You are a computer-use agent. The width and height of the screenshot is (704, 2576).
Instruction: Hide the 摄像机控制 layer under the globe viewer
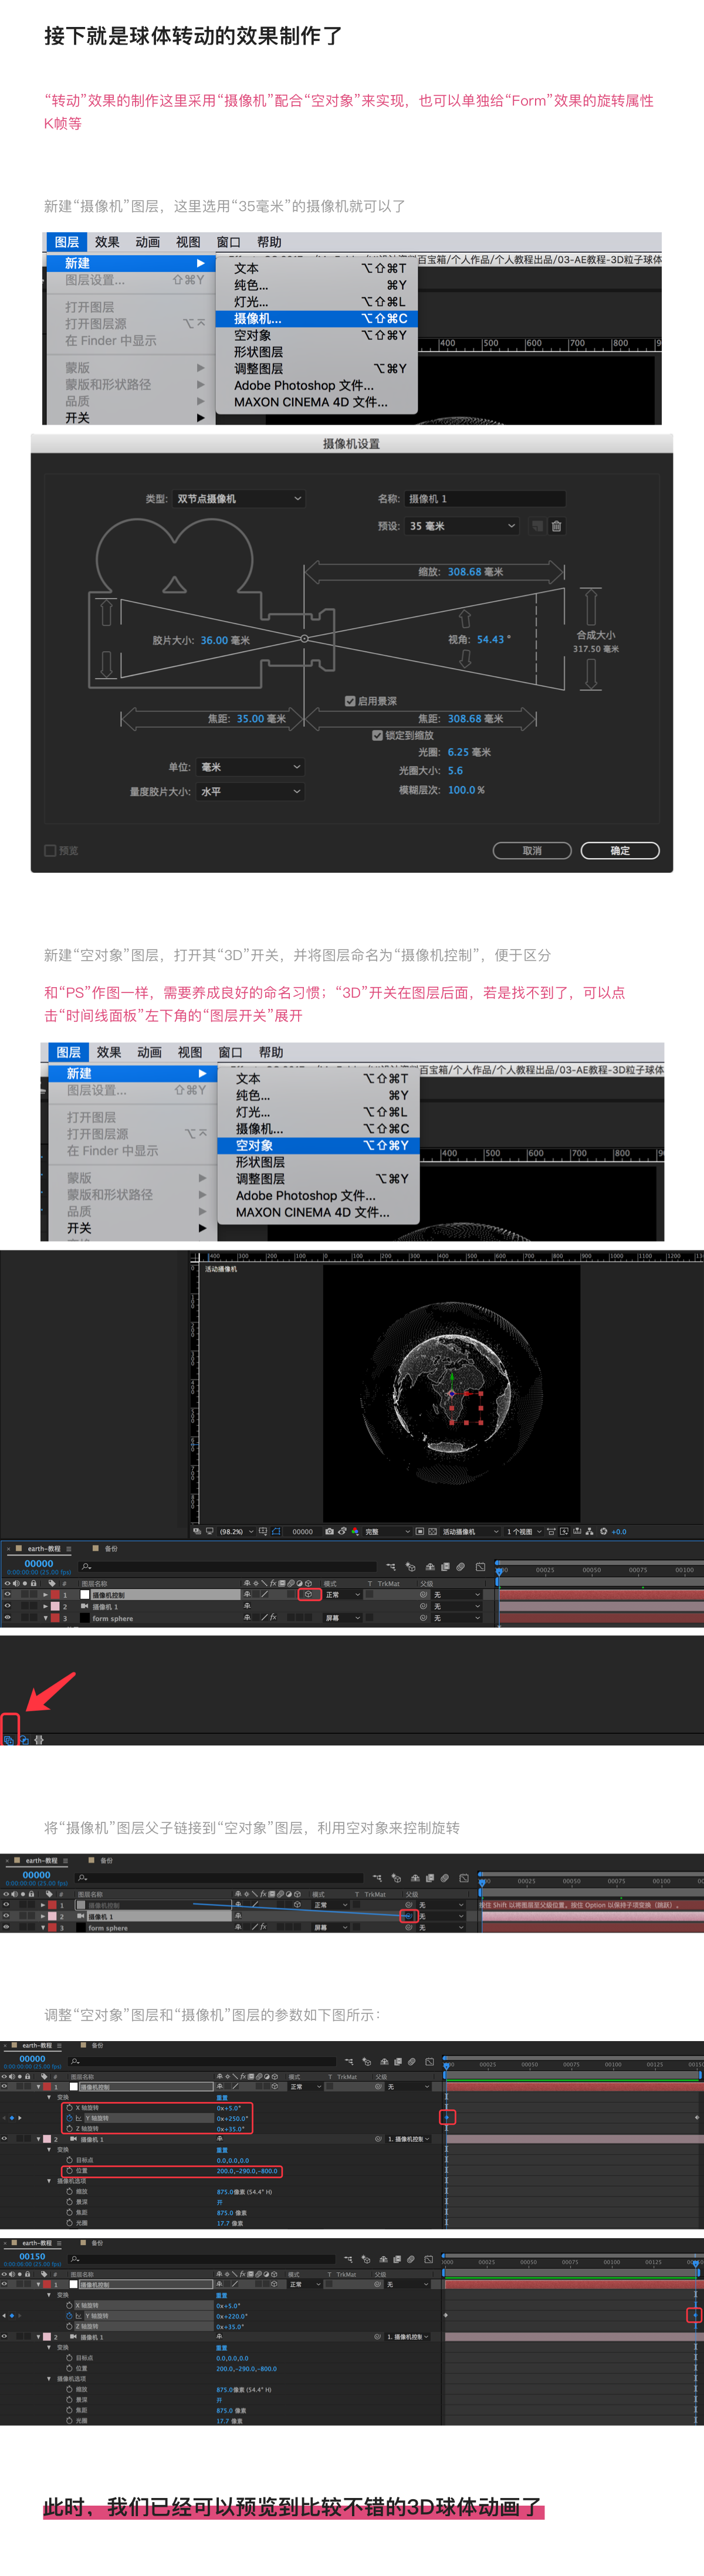[8, 1594]
